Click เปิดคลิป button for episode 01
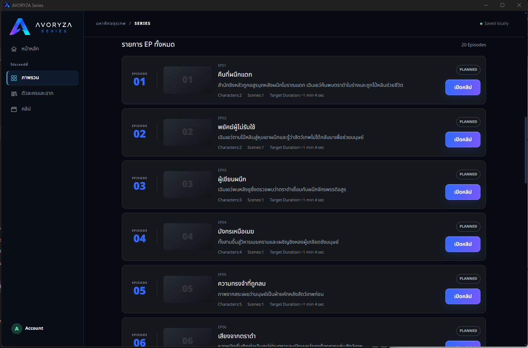Image resolution: width=528 pixels, height=348 pixels. coord(463,88)
